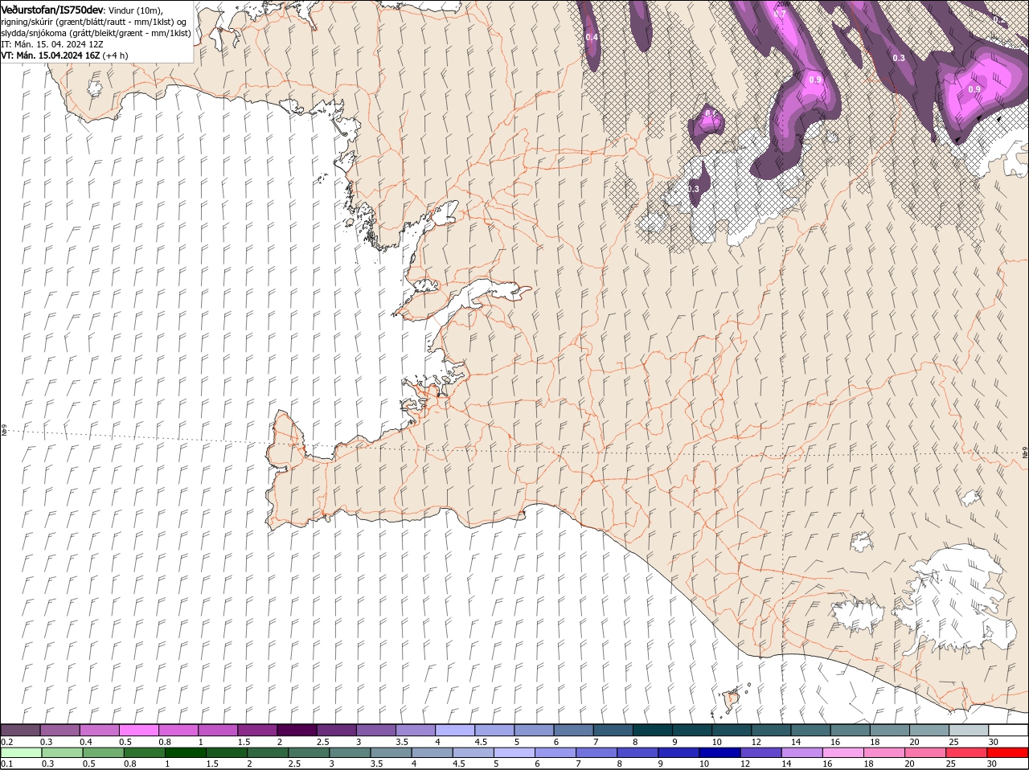Pick the light gray 25 swatch, upper scale

[968, 730]
